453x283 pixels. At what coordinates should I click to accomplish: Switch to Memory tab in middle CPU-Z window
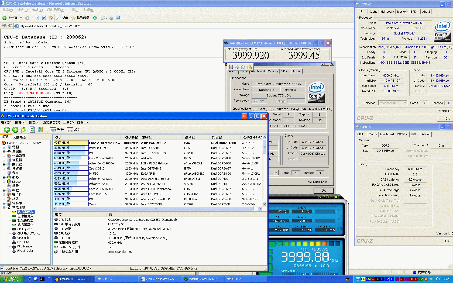(x=273, y=71)
